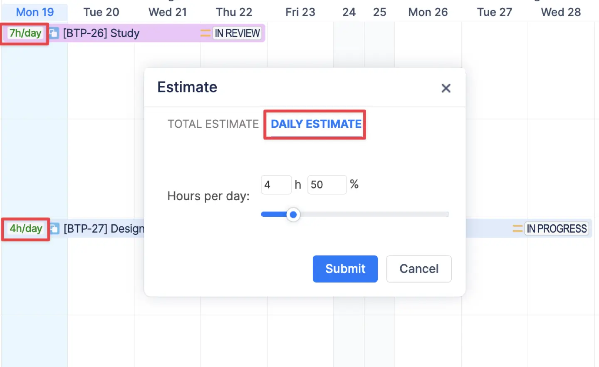The height and width of the screenshot is (367, 599).
Task: Click the percentage input showing 50
Action: tap(327, 184)
